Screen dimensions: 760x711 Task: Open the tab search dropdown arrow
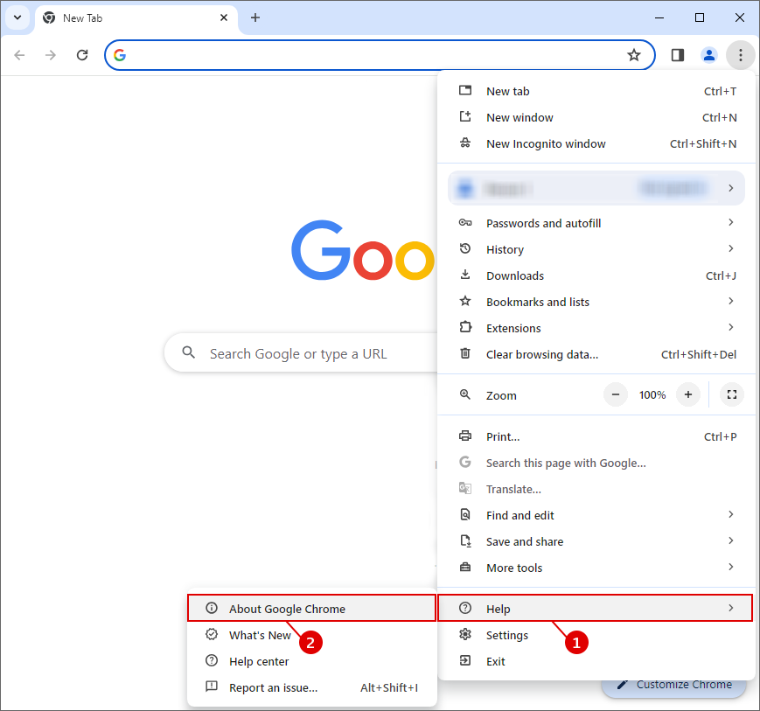click(x=17, y=18)
